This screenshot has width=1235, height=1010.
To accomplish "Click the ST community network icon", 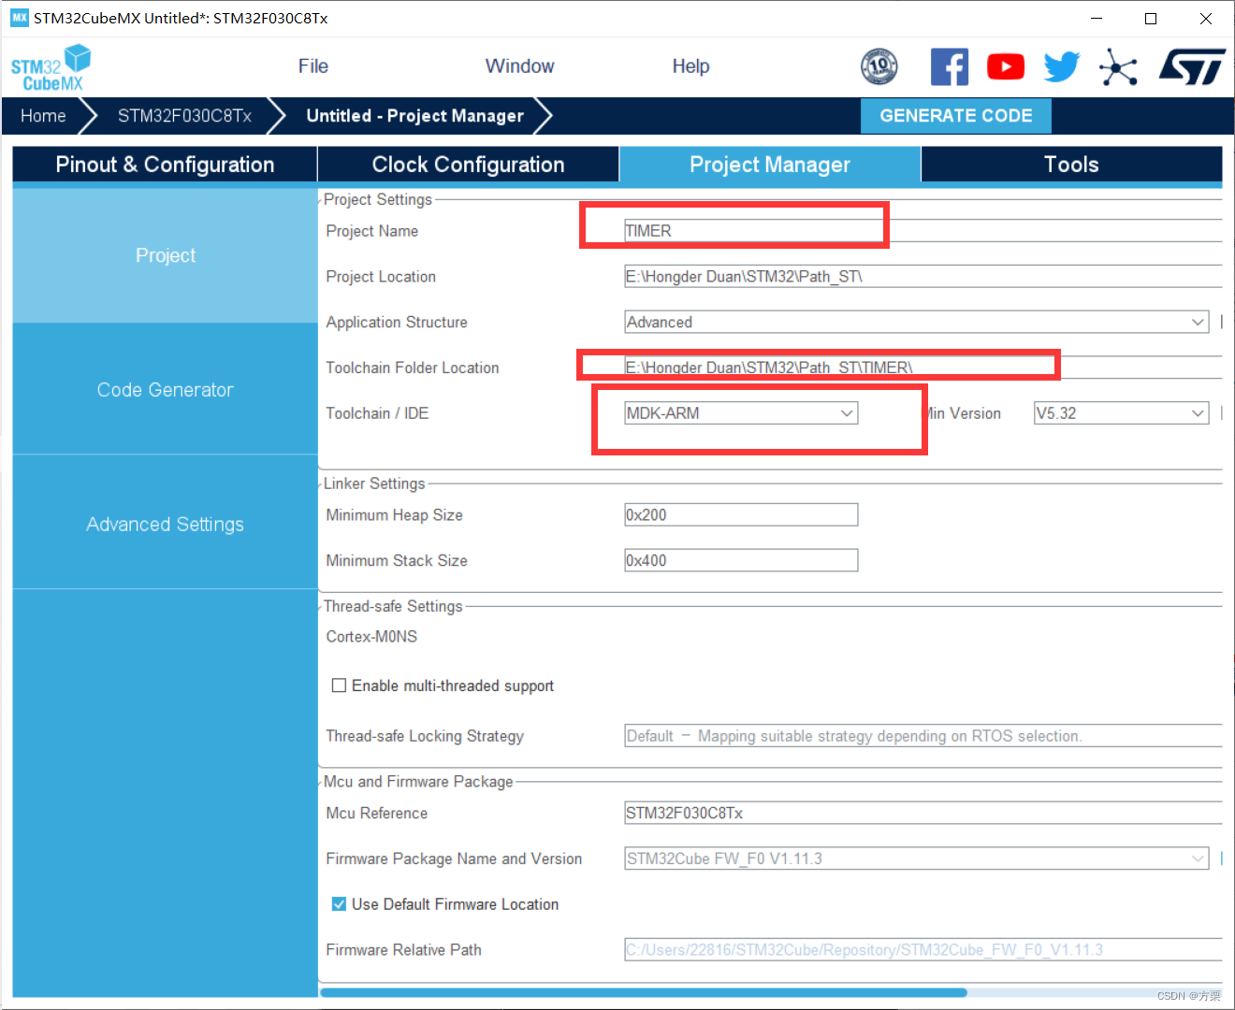I will (x=1118, y=67).
